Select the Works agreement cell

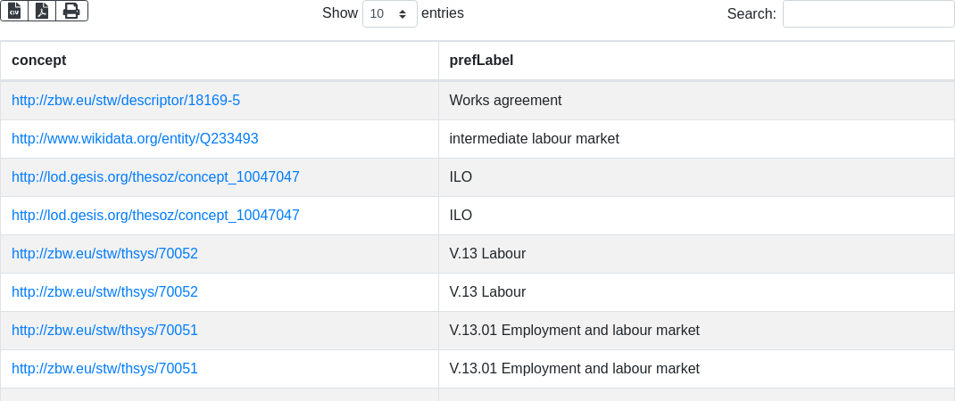pyautogui.click(x=696, y=101)
